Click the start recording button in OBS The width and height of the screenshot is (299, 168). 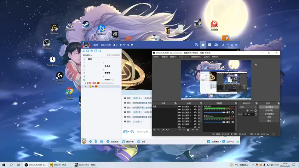coord(269,111)
